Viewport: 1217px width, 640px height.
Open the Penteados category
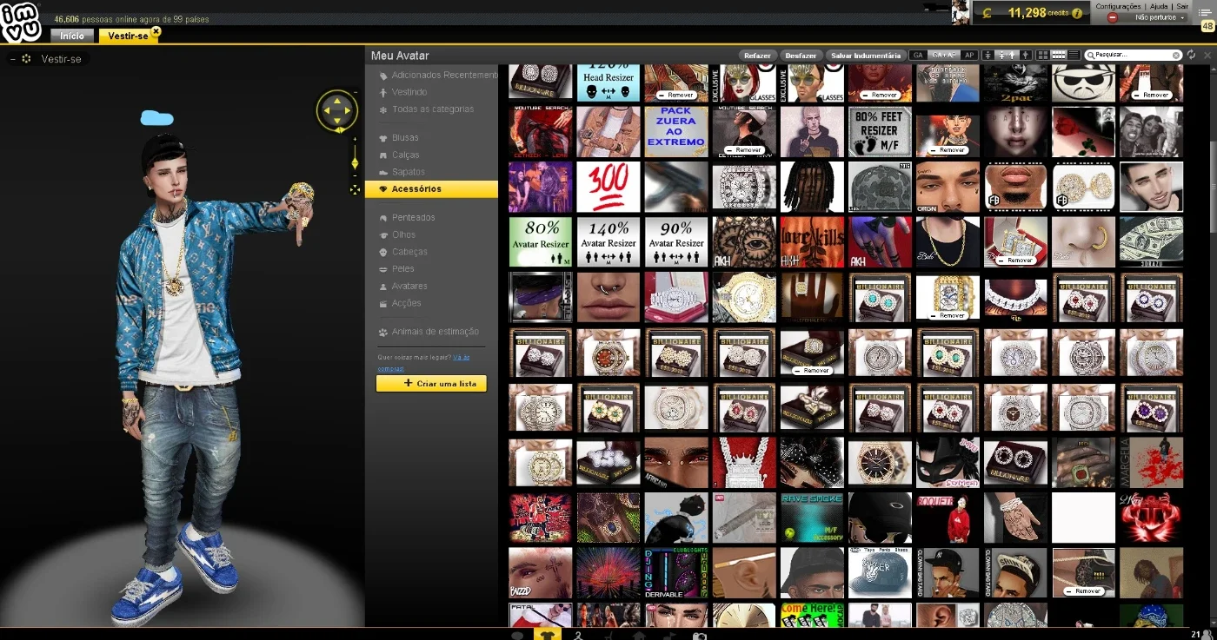pos(413,218)
